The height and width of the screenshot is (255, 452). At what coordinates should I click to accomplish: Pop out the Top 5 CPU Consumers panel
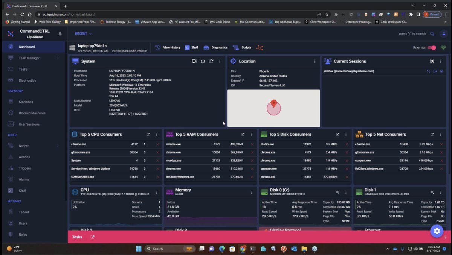click(148, 134)
